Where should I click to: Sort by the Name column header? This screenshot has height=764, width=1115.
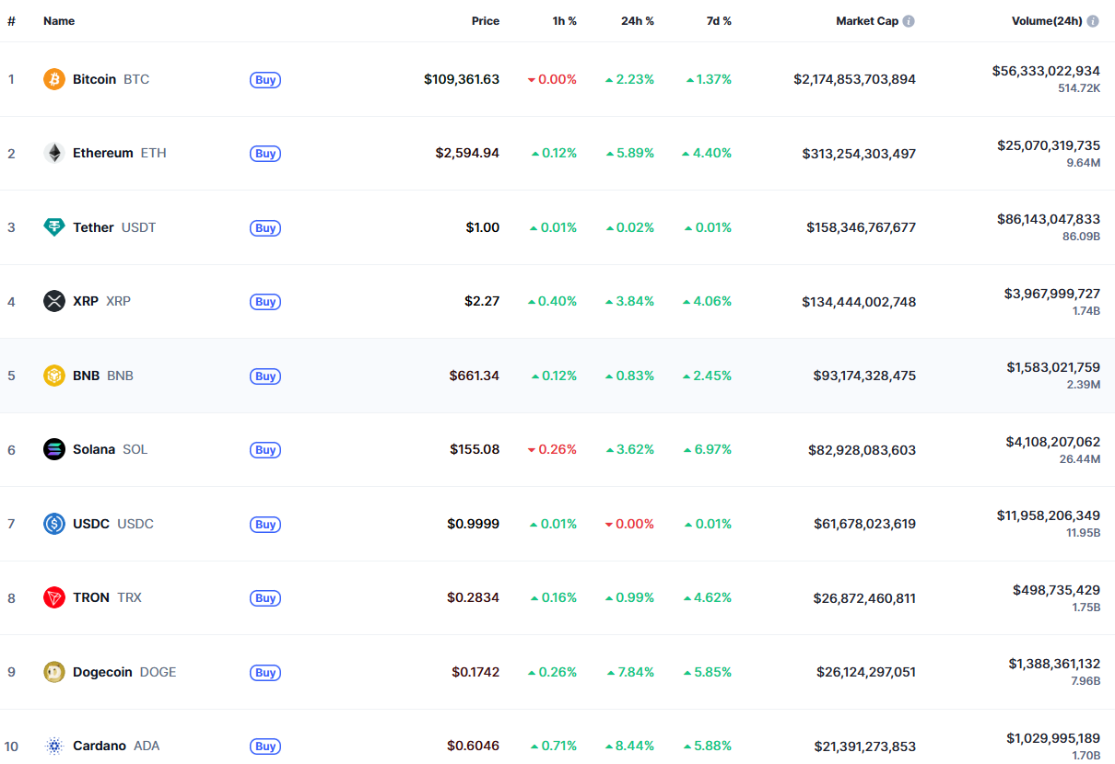[59, 21]
